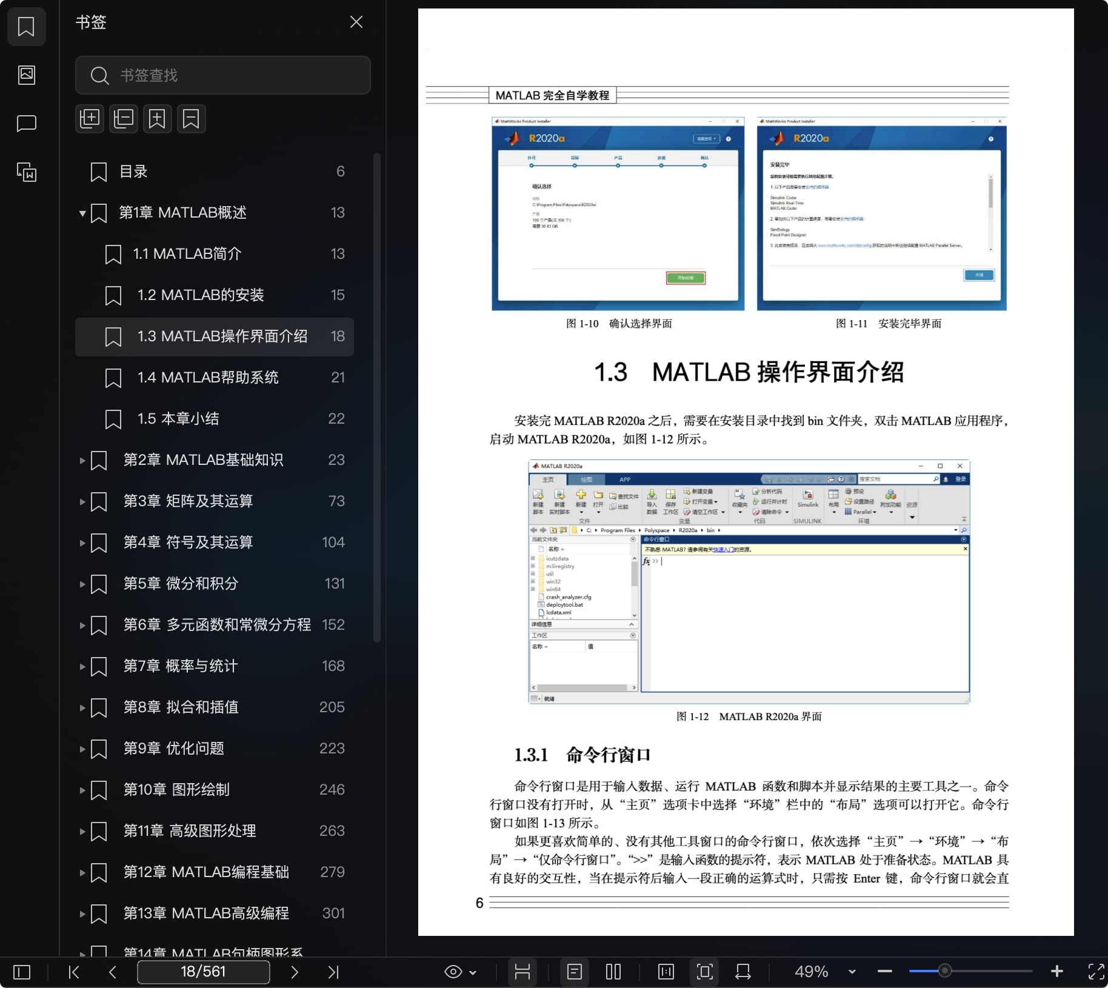Viewport: 1108px width, 988px height.
Task: Open bookmark 1.5 本章小结
Action: coord(215,419)
